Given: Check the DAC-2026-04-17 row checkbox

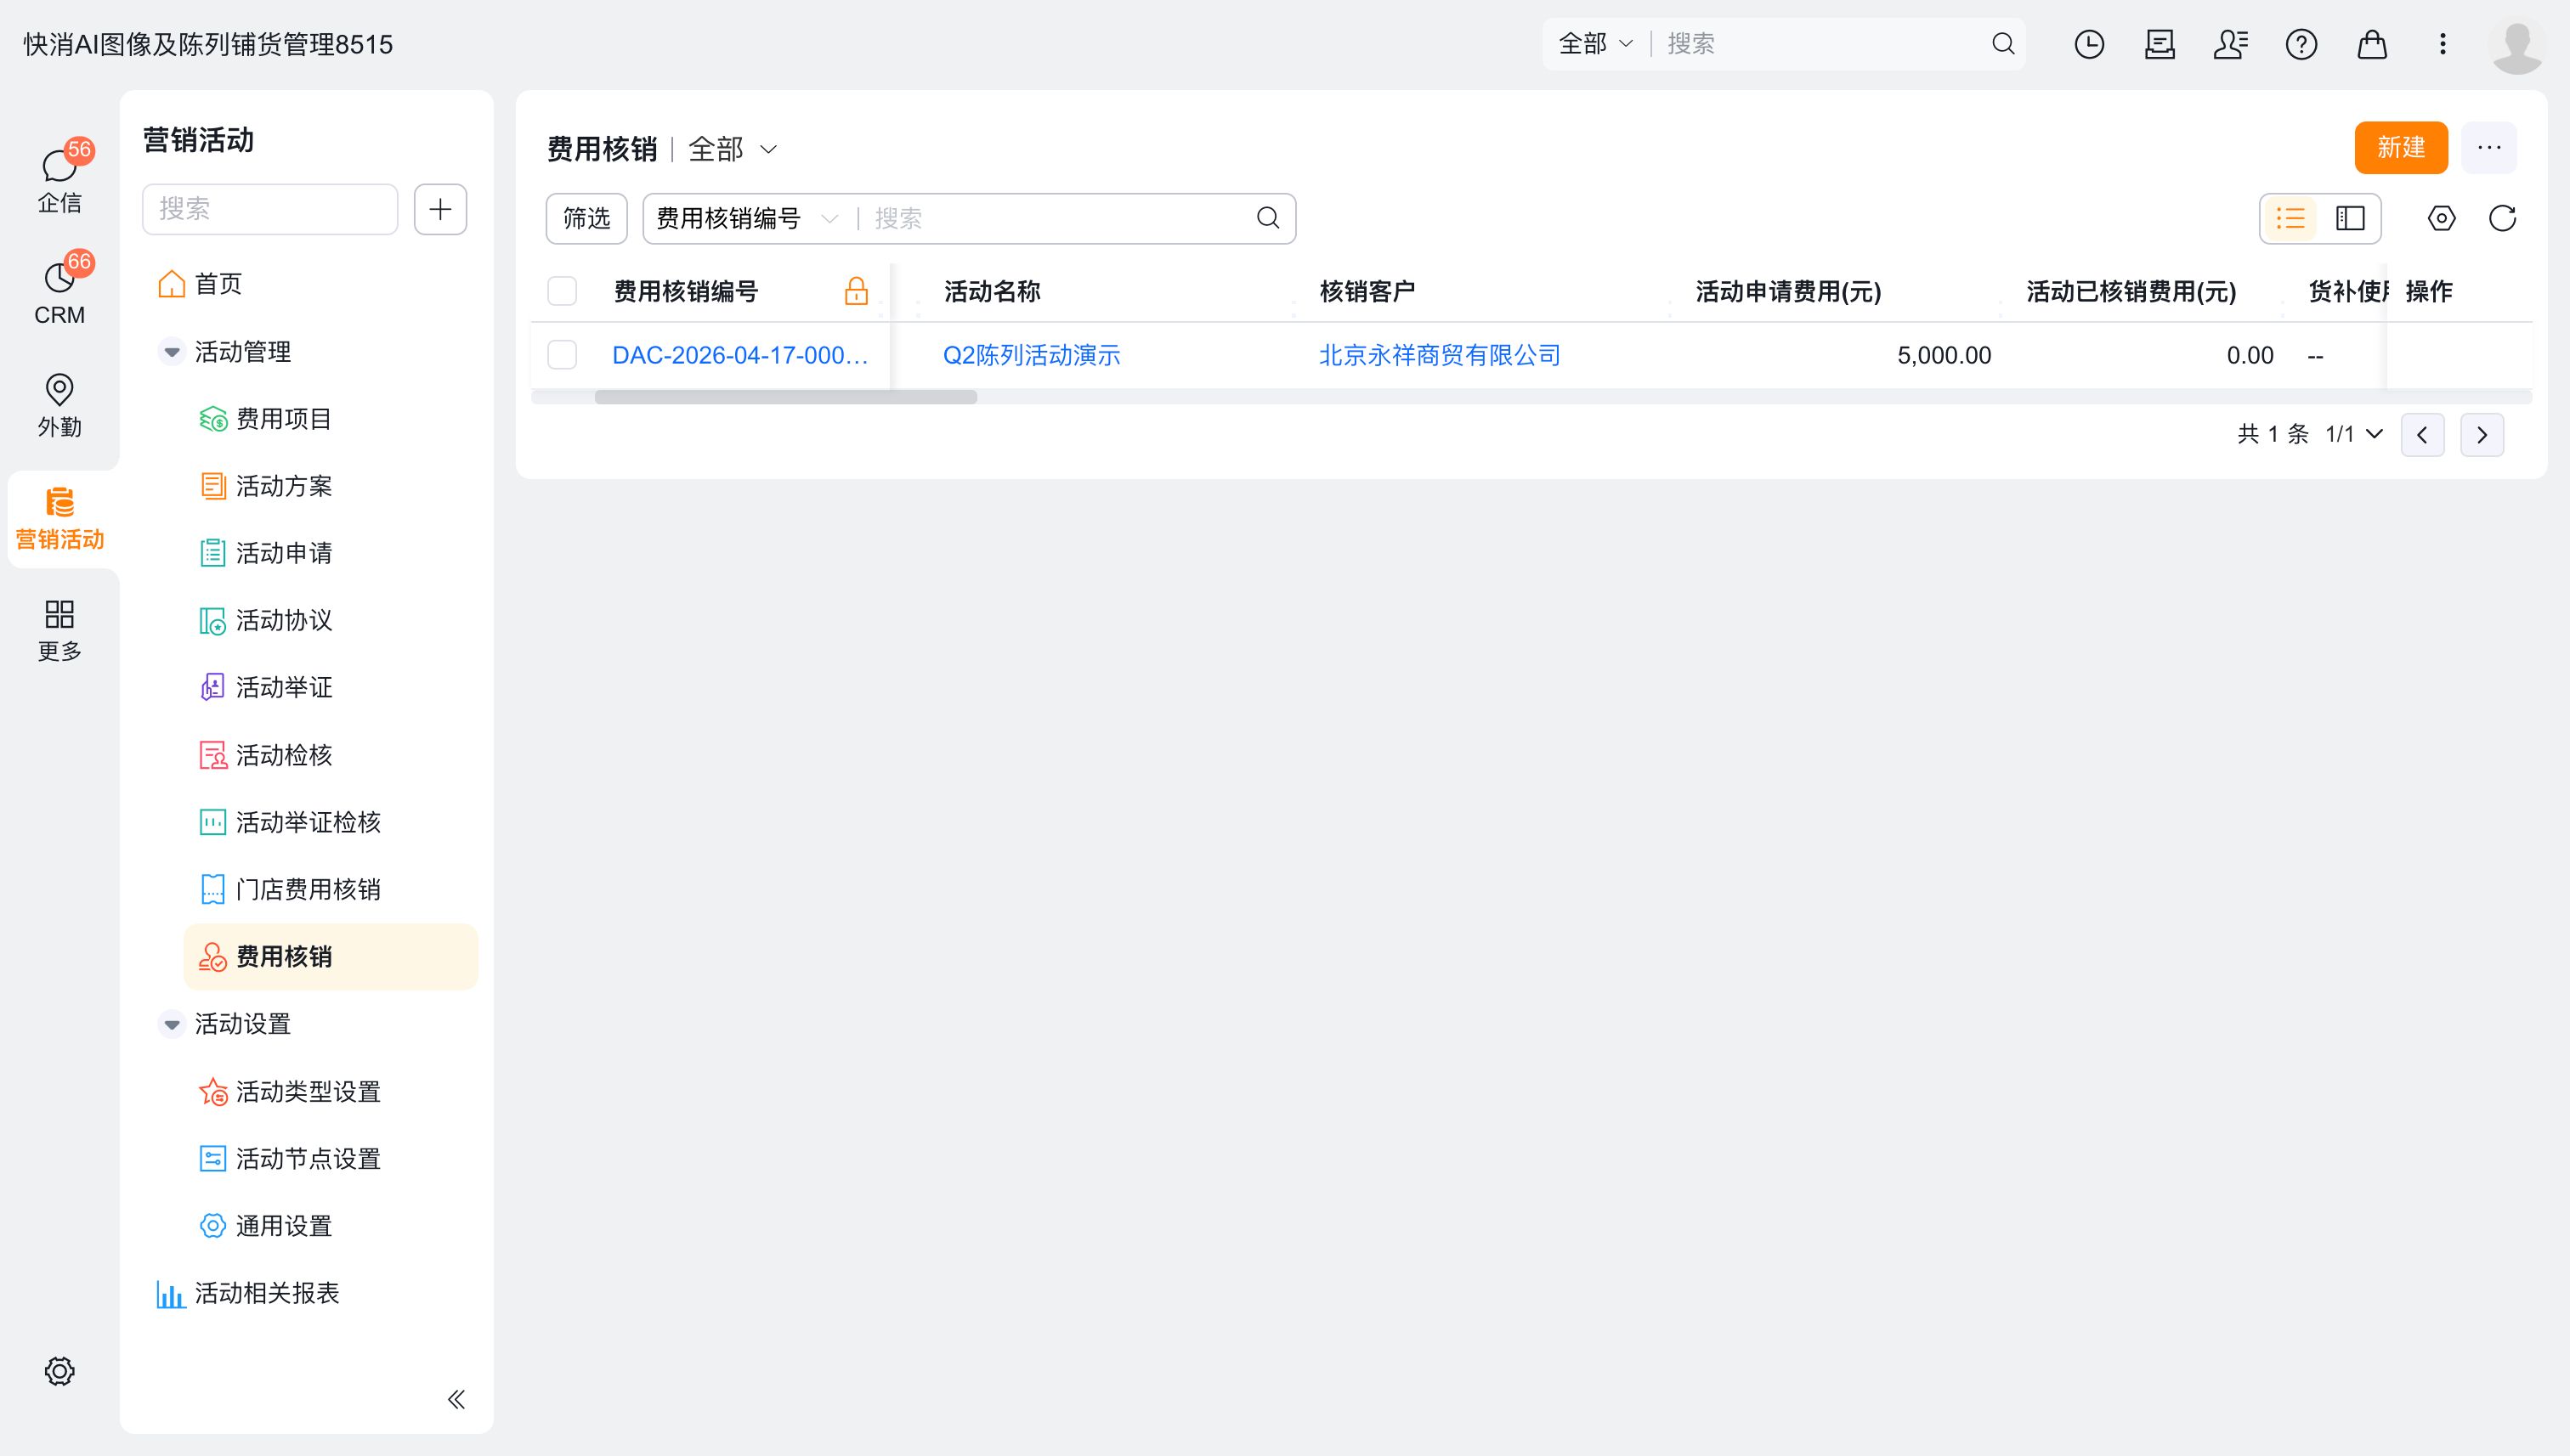Looking at the screenshot, I should 563,355.
